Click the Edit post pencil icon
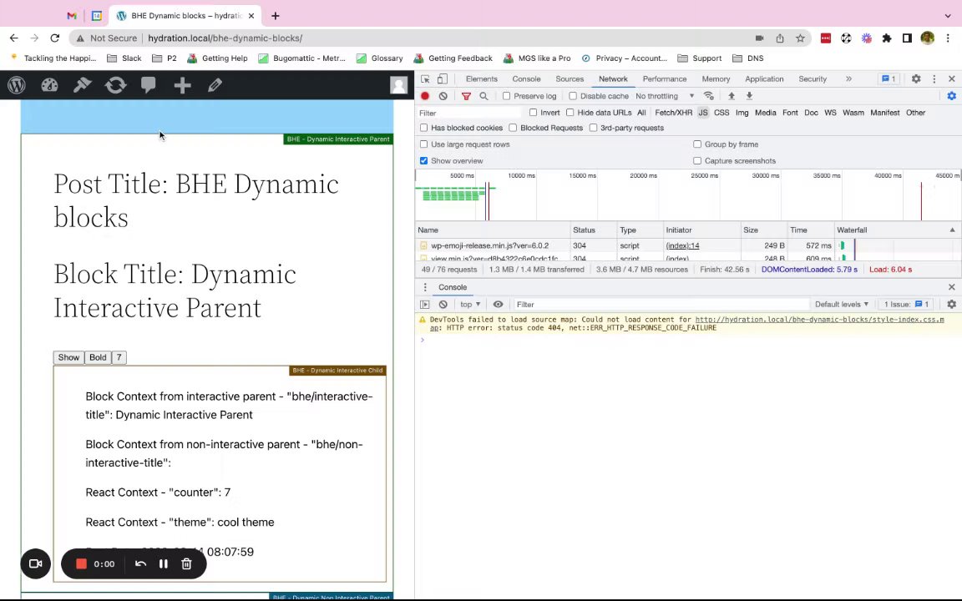 [x=215, y=85]
